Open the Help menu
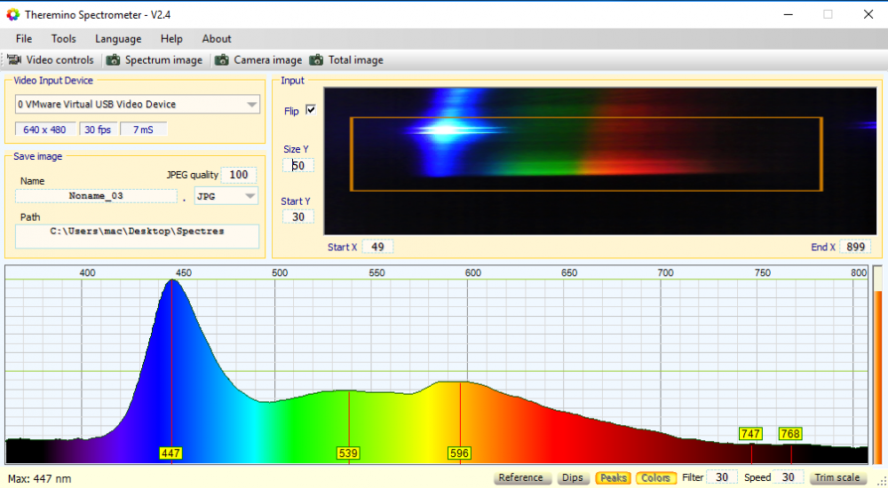Image resolution: width=888 pixels, height=488 pixels. pyautogui.click(x=171, y=39)
